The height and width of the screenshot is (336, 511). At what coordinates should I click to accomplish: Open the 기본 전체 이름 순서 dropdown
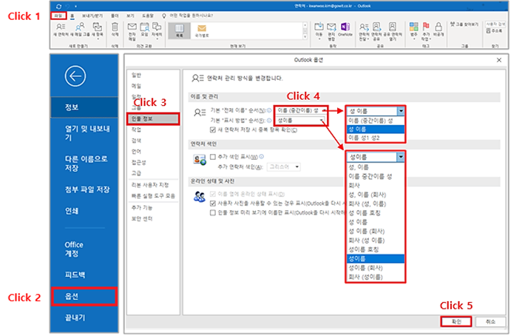coord(300,110)
